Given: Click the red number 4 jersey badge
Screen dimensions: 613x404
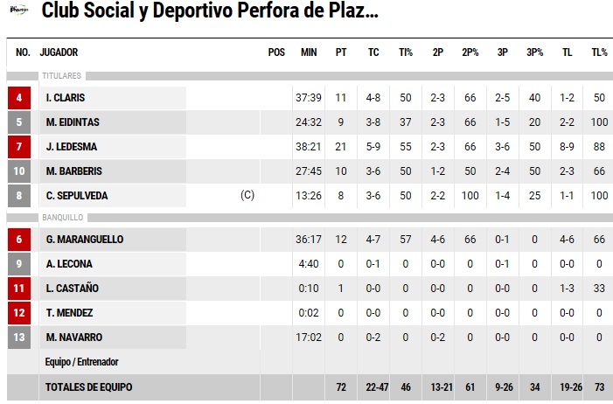Looking at the screenshot, I should pyautogui.click(x=19, y=98).
